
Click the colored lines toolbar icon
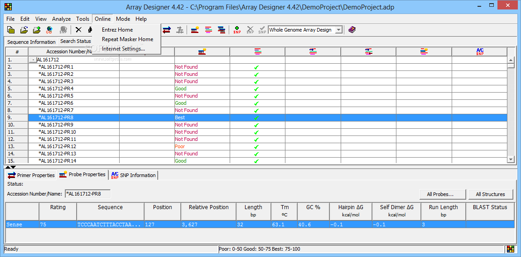click(x=208, y=30)
